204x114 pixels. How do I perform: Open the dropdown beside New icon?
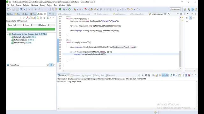(x=11, y=9)
